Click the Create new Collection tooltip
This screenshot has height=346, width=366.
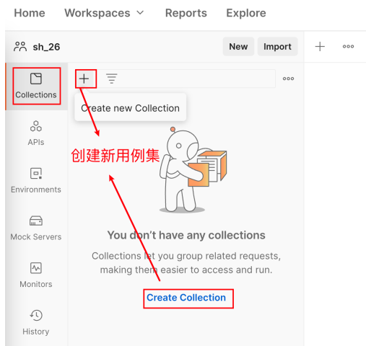[x=130, y=108]
